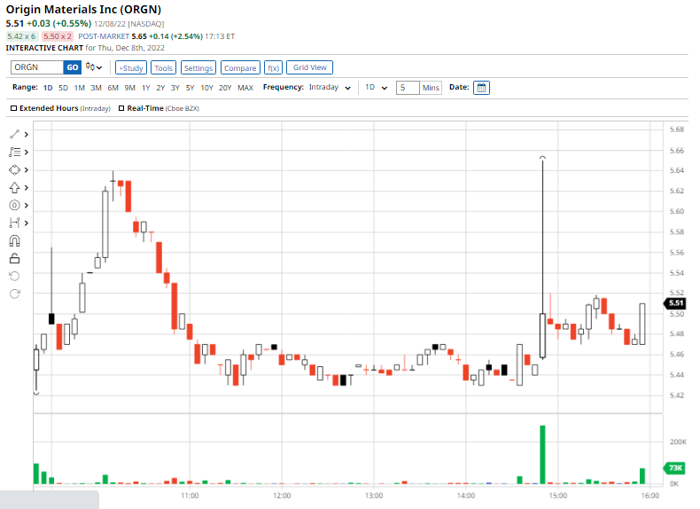Viewport: 700px width, 509px height.
Task: Click the 200K volume axis label
Action: pyautogui.click(x=678, y=442)
